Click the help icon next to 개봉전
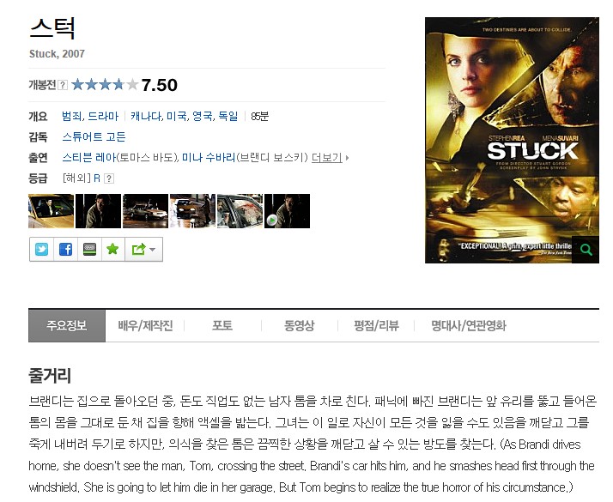613x502 pixels. click(63, 85)
